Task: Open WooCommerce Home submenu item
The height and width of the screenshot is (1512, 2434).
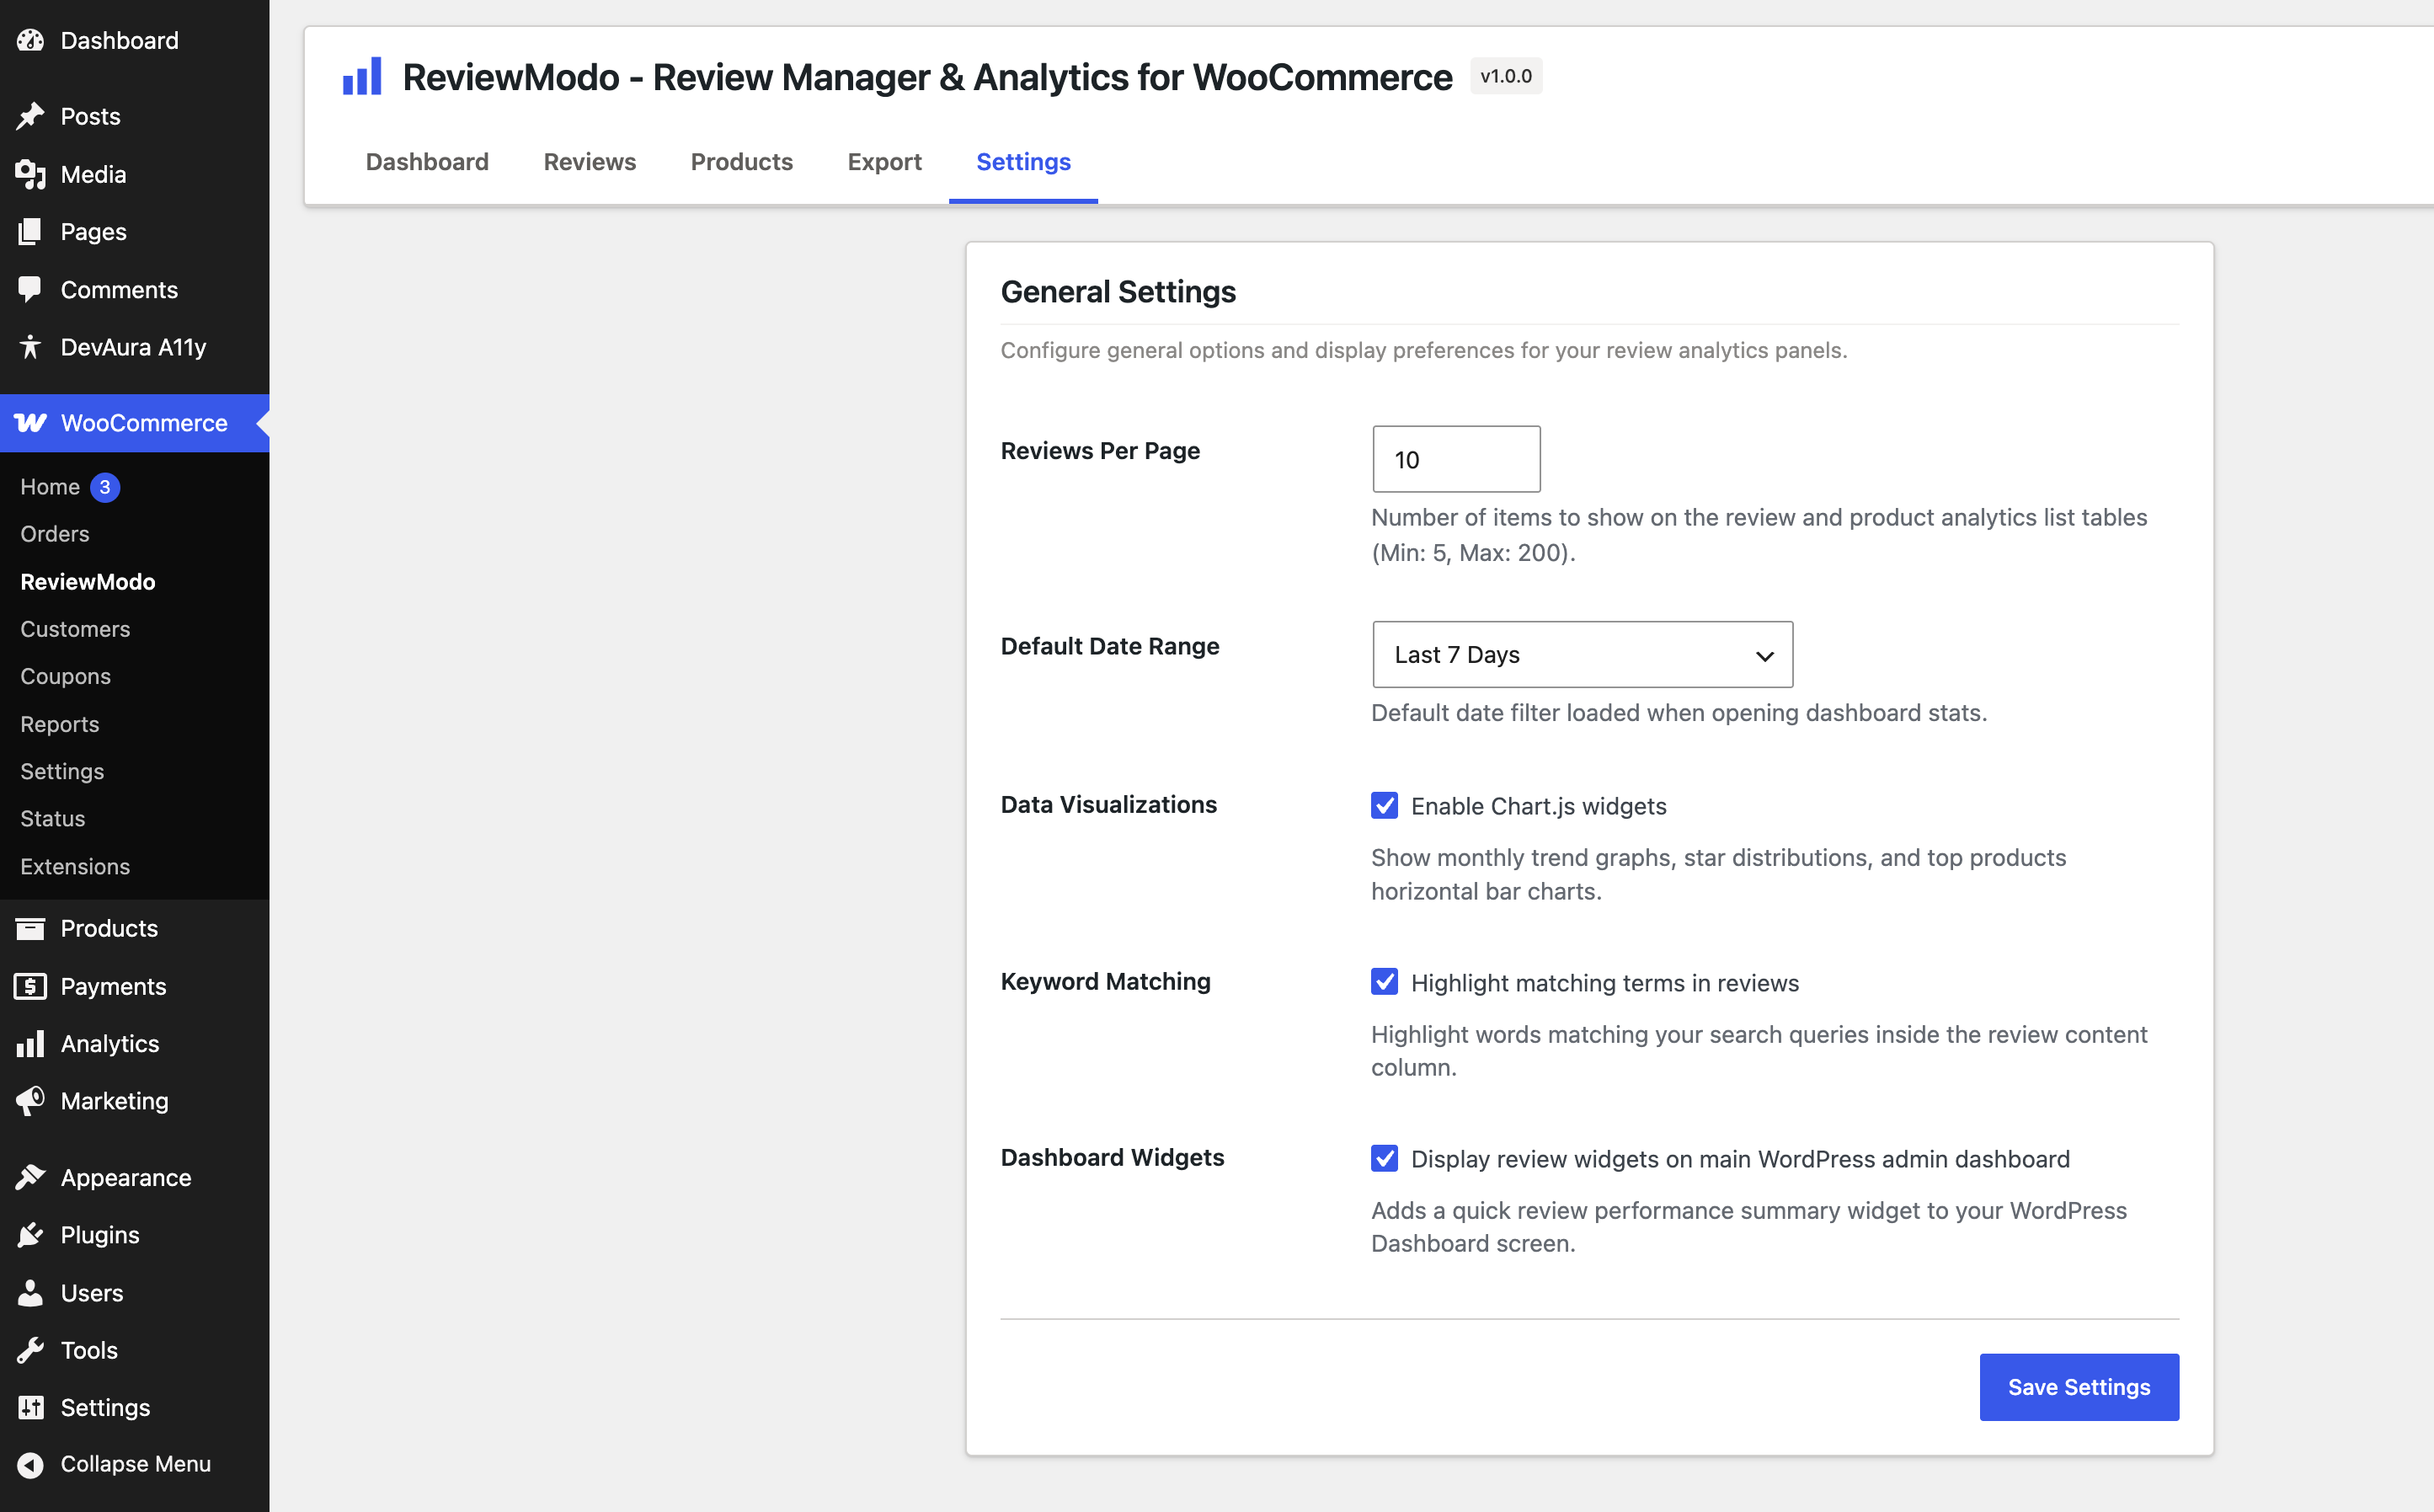Action: (x=50, y=487)
